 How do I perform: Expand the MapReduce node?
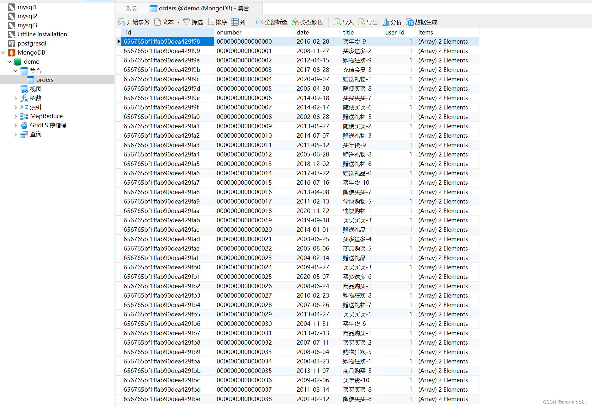[16, 116]
